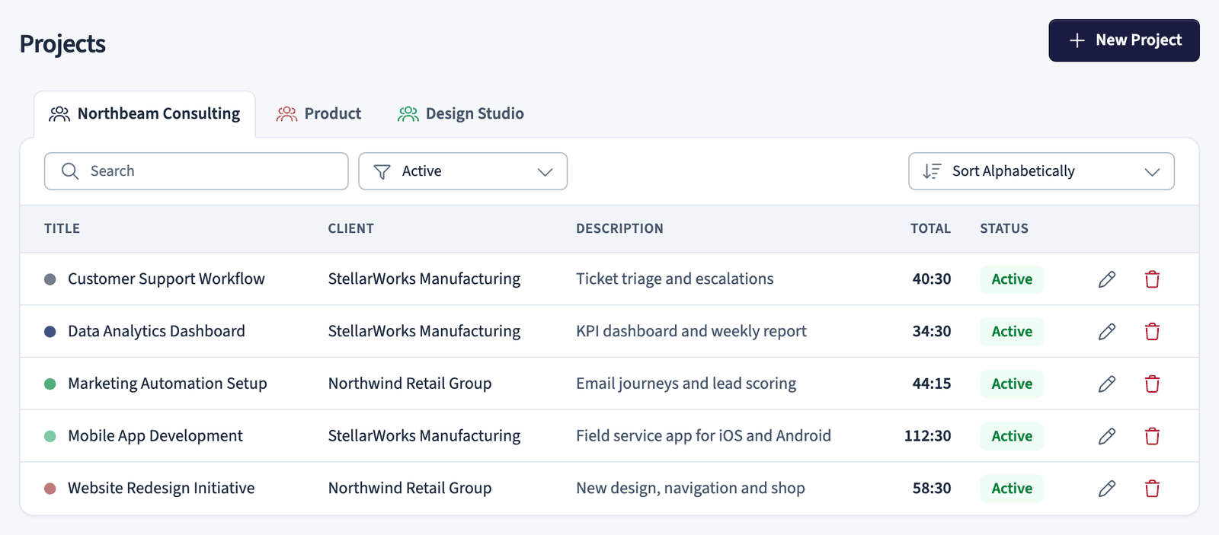
Task: Click the Website Redesign Initiative red color dot
Action: click(50, 488)
